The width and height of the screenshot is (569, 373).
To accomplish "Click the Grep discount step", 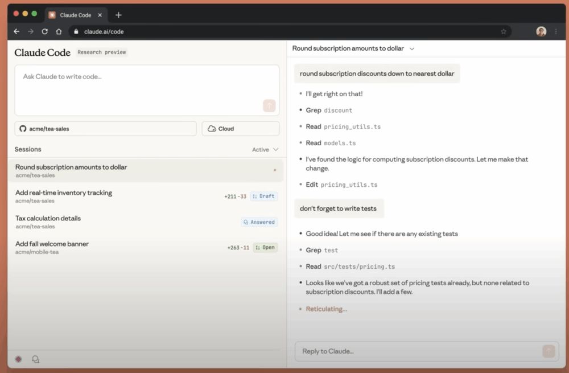I will [x=329, y=110].
